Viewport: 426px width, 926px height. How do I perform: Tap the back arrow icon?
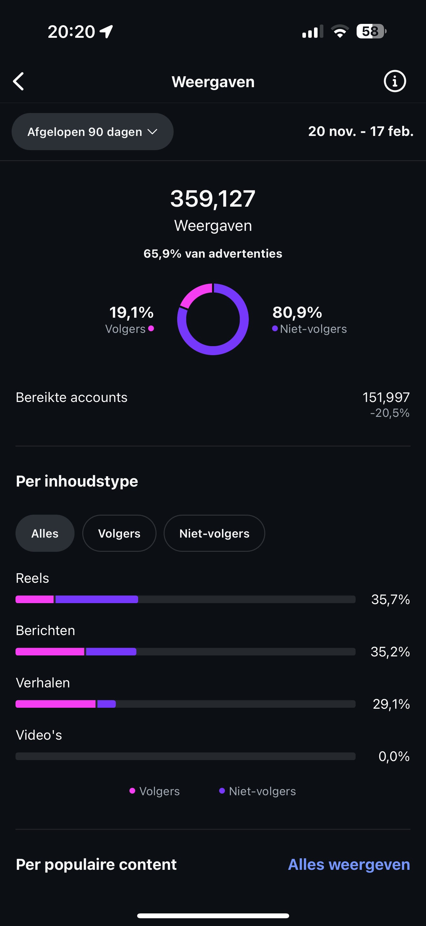19,81
